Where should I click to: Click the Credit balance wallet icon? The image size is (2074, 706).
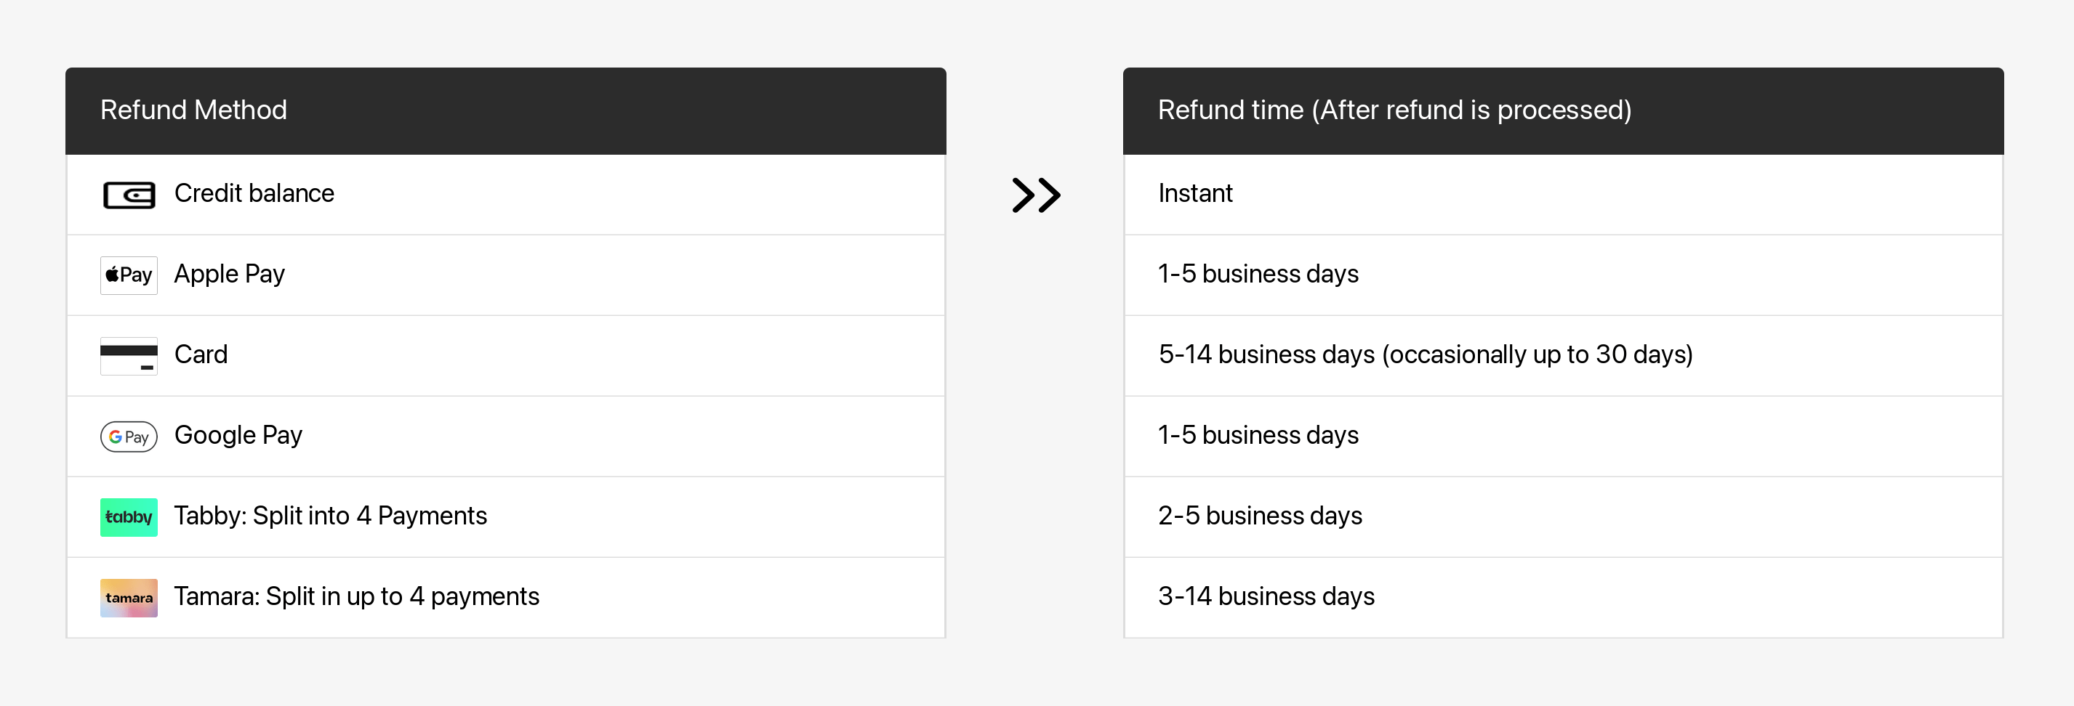point(129,195)
